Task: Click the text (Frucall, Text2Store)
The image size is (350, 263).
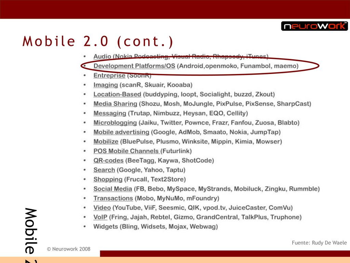Action: click(155, 179)
